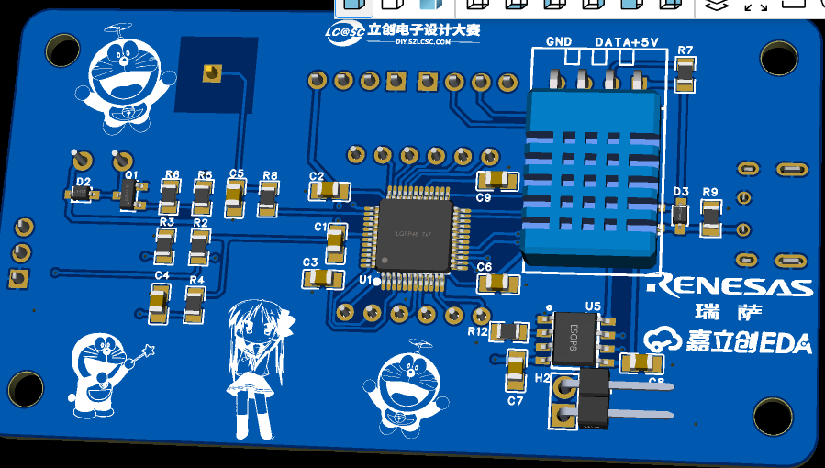Select resistor R3 component

coord(165,246)
